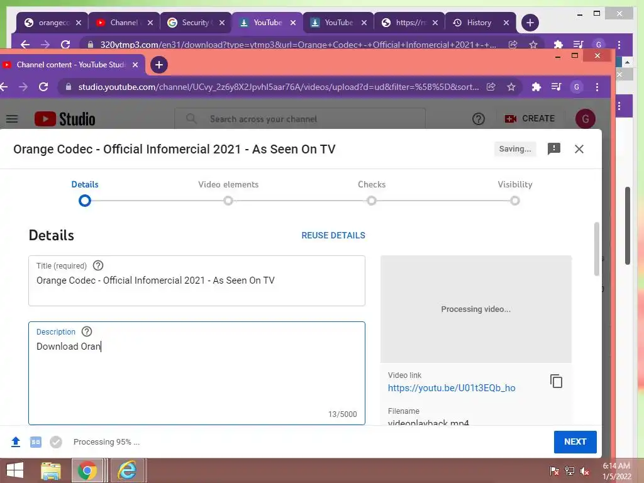Close the upload dialog with X
Screen dimensions: 644x483
(579, 149)
